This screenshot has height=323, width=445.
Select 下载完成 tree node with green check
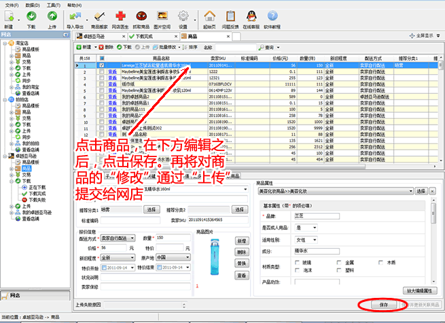37,194
